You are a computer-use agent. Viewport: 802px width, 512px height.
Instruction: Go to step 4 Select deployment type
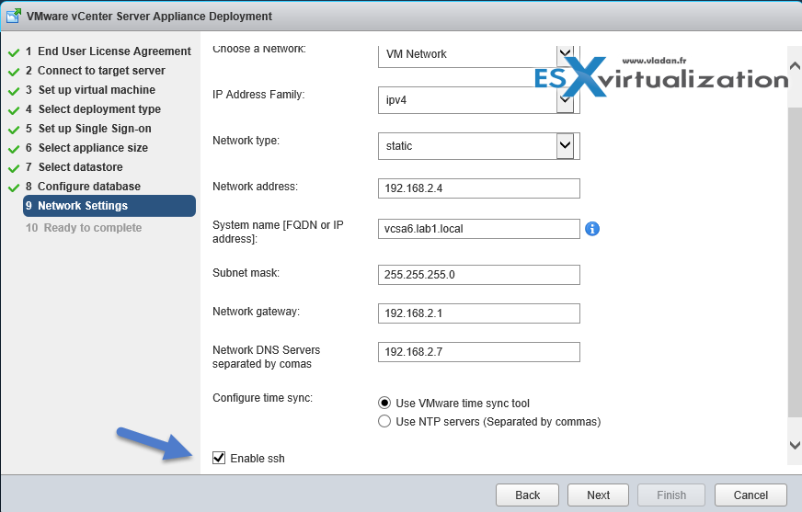pos(93,109)
